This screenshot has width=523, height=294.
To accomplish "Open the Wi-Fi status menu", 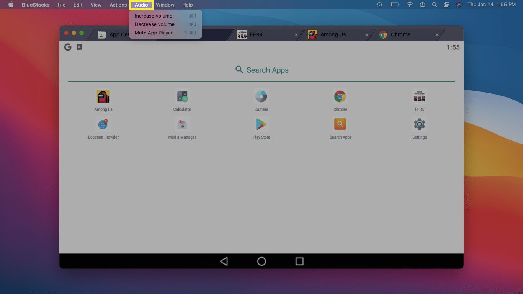I will tap(410, 5).
